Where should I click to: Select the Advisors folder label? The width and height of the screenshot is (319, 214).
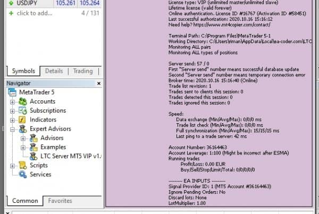(52, 138)
